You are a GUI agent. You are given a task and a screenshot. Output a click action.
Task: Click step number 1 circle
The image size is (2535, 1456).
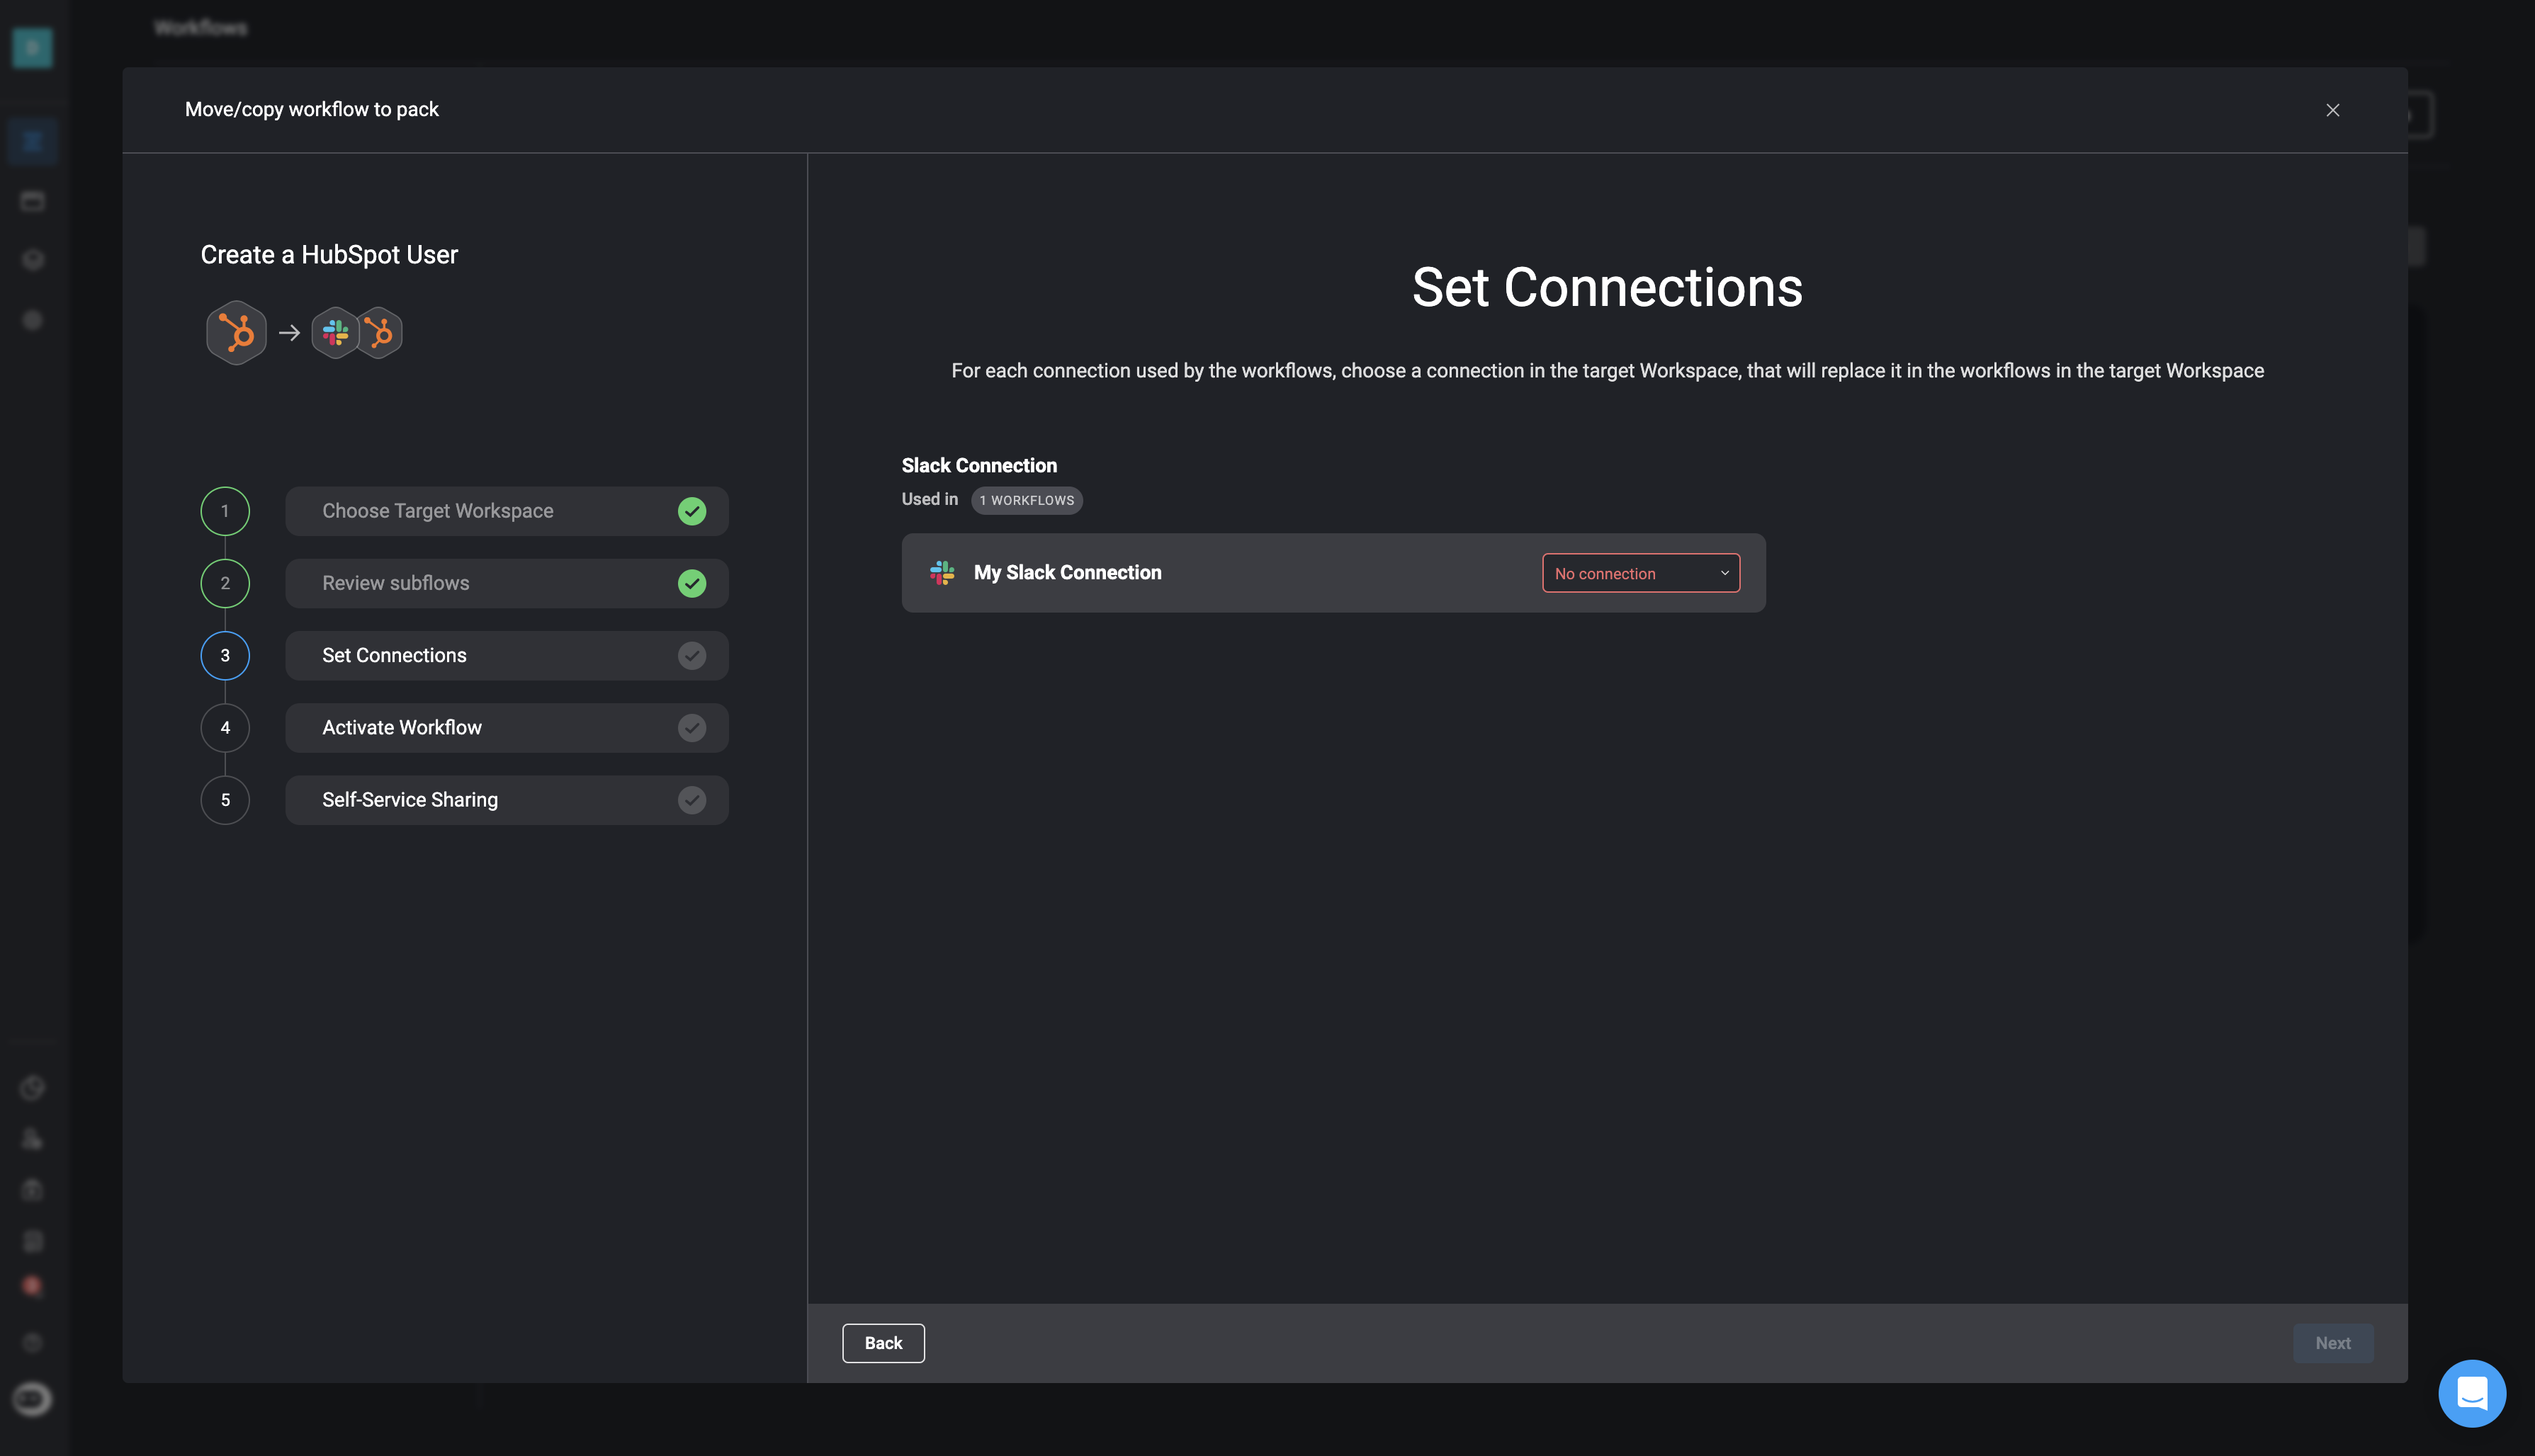click(225, 511)
